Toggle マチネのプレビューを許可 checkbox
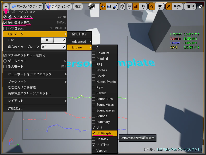Screen dimensions: 206x155 (x=5, y=55)
